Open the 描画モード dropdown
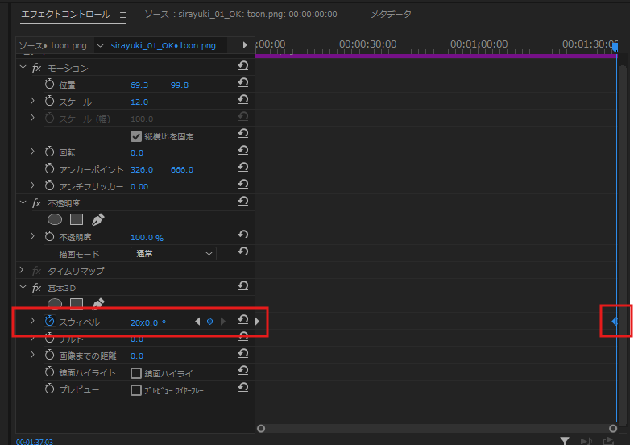 click(x=173, y=253)
